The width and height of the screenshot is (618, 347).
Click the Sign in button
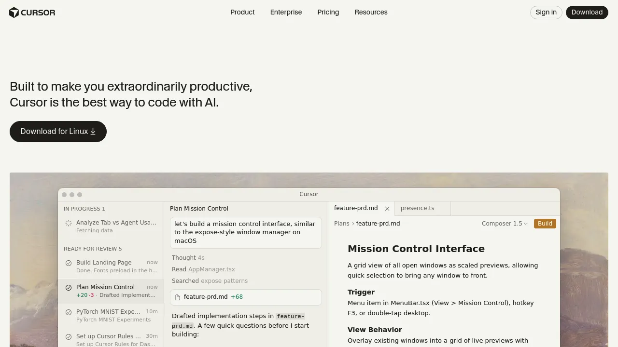point(546,13)
